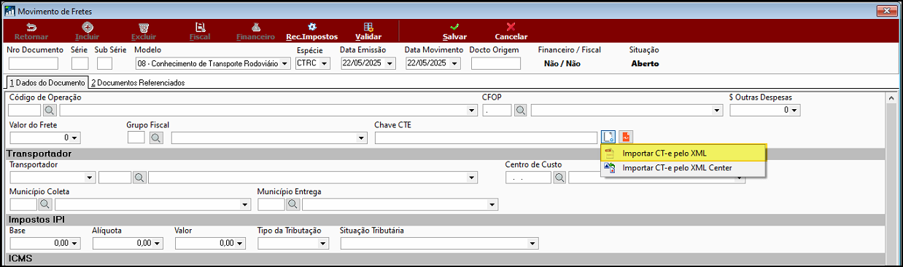Image resolution: width=903 pixels, height=267 pixels.
Task: Select Importar CT-e pelo XML Center
Action: [683, 168]
